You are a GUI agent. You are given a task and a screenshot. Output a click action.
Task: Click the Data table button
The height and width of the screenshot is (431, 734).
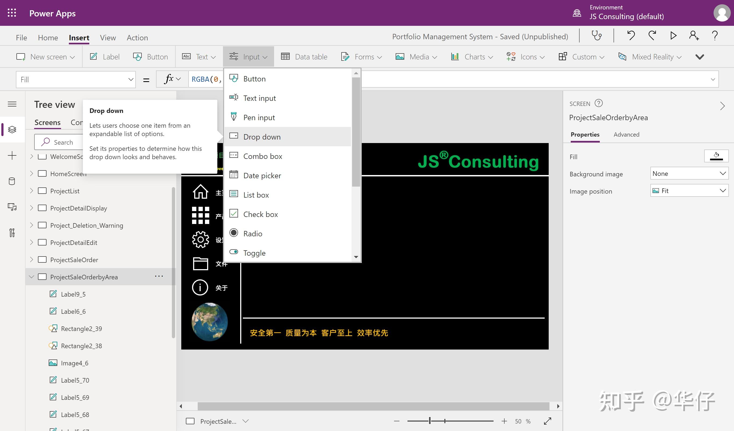(x=304, y=57)
